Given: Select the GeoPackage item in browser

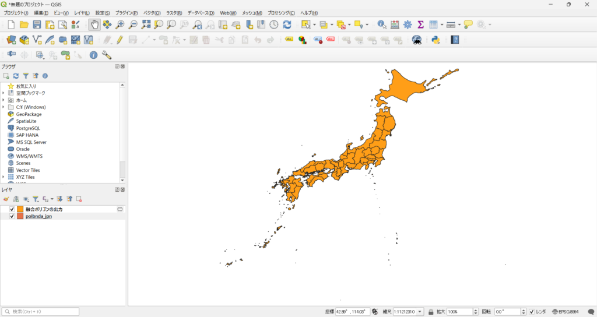Looking at the screenshot, I should tap(29, 114).
